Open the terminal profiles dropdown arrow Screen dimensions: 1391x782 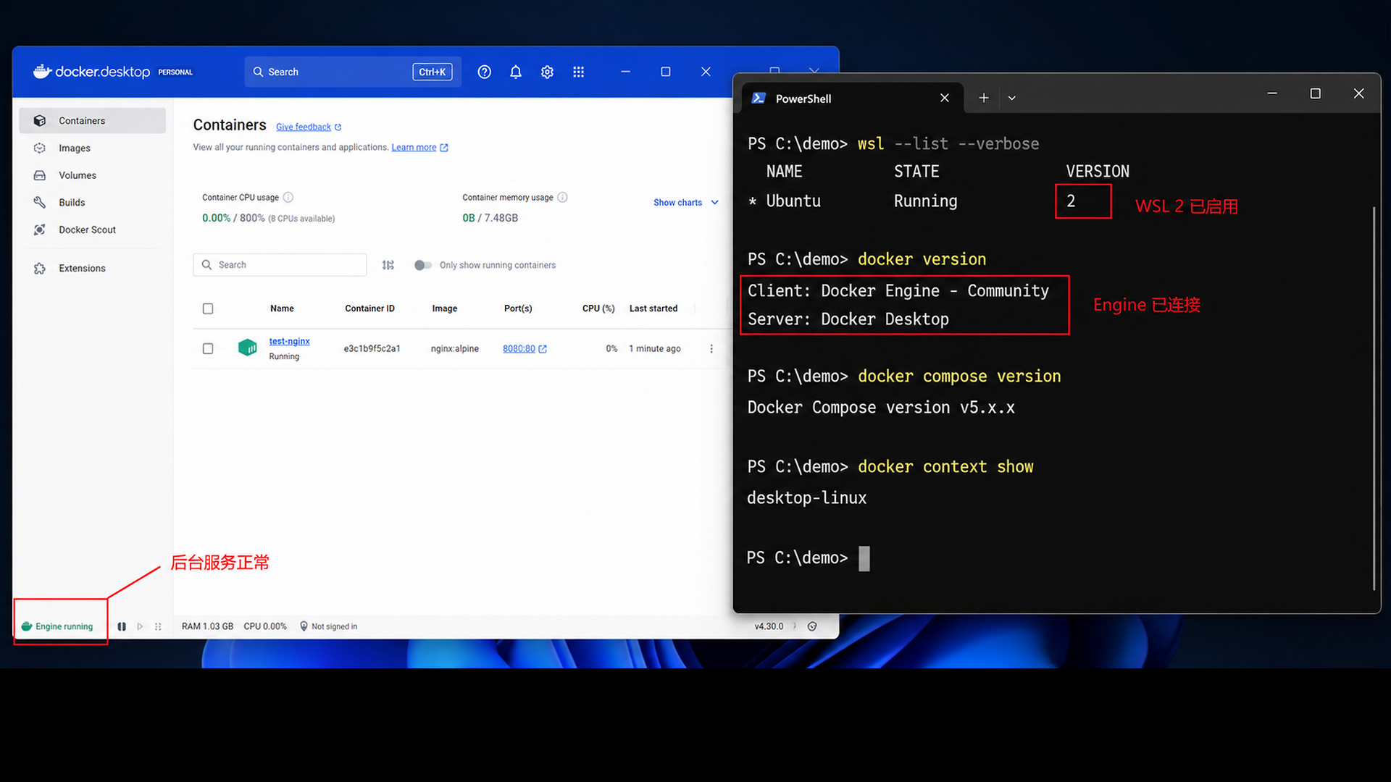tap(1012, 98)
